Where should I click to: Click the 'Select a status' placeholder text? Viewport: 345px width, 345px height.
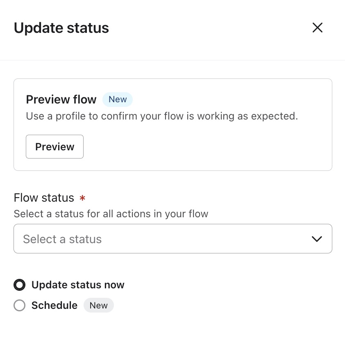tap(62, 239)
